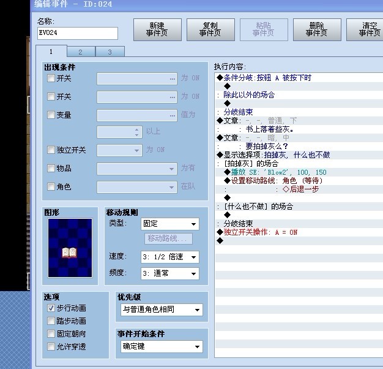Click the 新建事件页 button
This screenshot has width=383, height=369.
157,29
